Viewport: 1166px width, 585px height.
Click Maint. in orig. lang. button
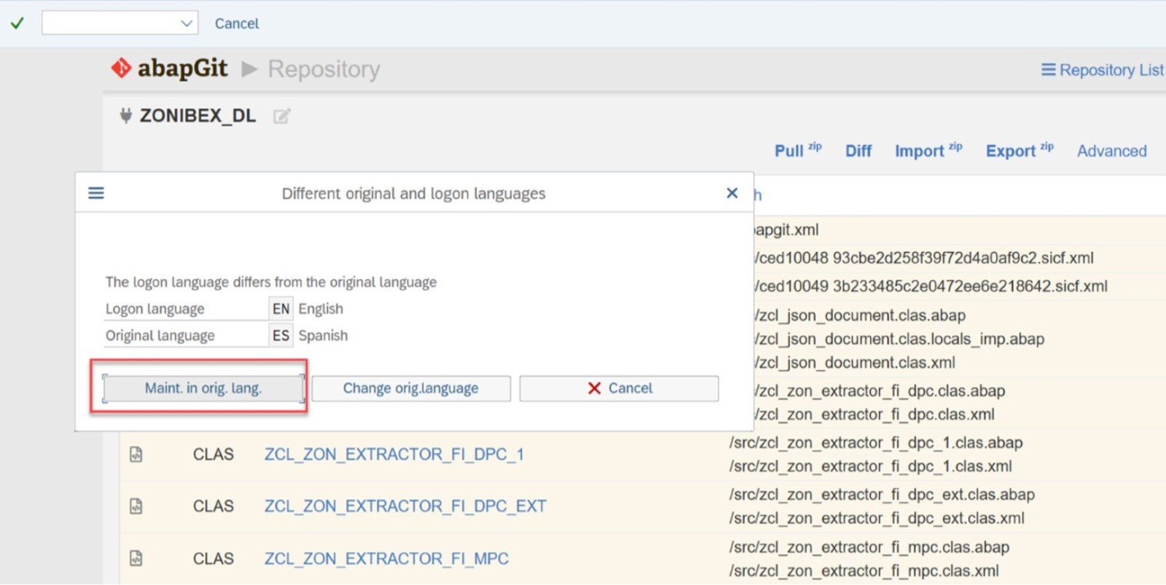click(x=203, y=388)
